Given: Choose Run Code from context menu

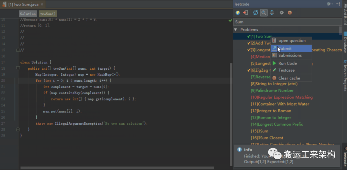Looking at the screenshot, I should pyautogui.click(x=288, y=64).
